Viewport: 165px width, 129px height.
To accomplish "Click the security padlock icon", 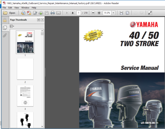I will [x=5, y=20].
